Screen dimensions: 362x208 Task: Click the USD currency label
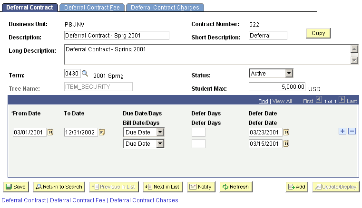click(x=314, y=89)
